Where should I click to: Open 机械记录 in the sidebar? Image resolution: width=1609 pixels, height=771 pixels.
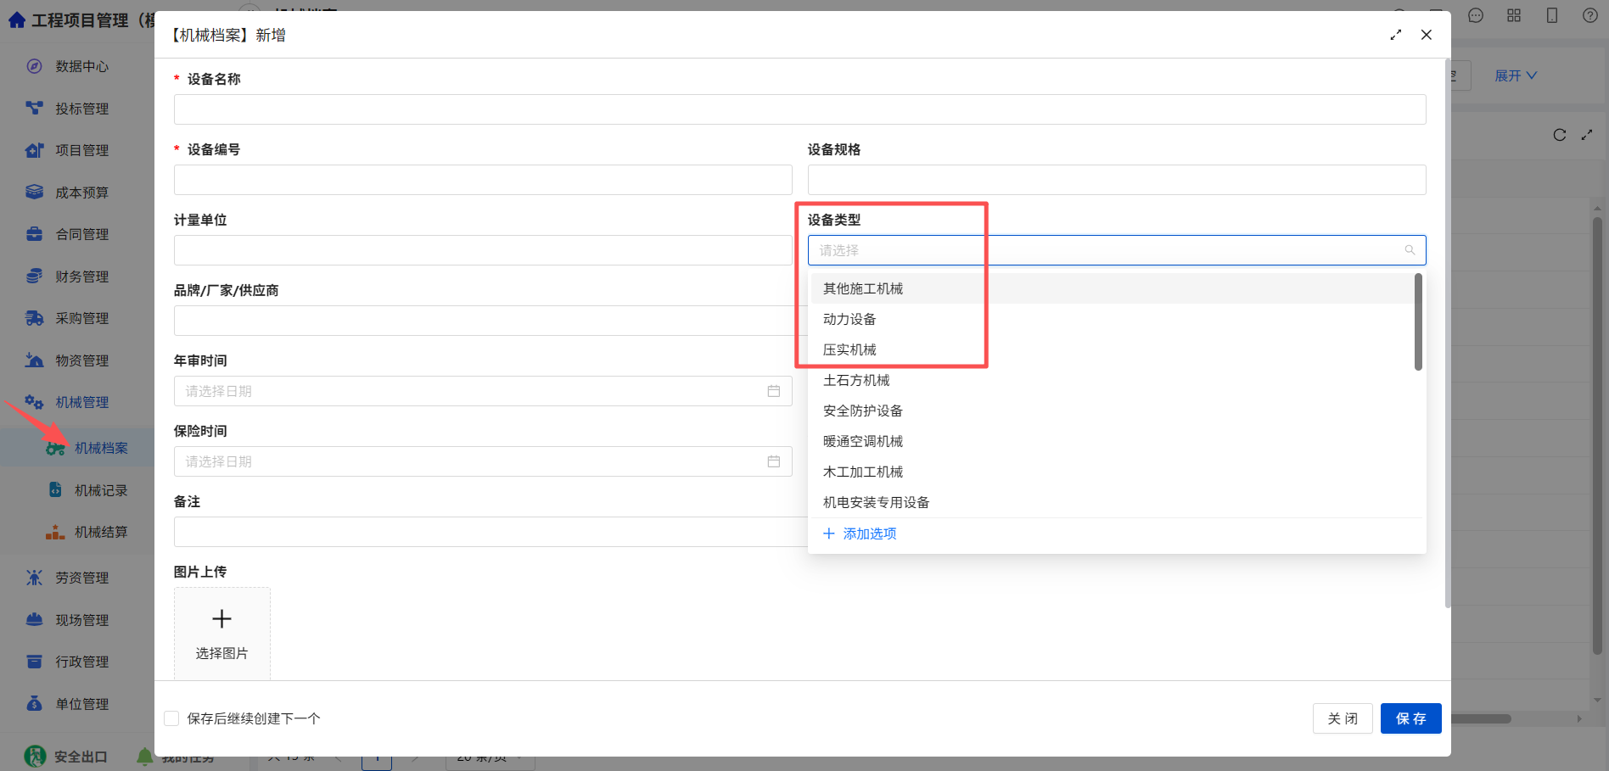pos(101,490)
